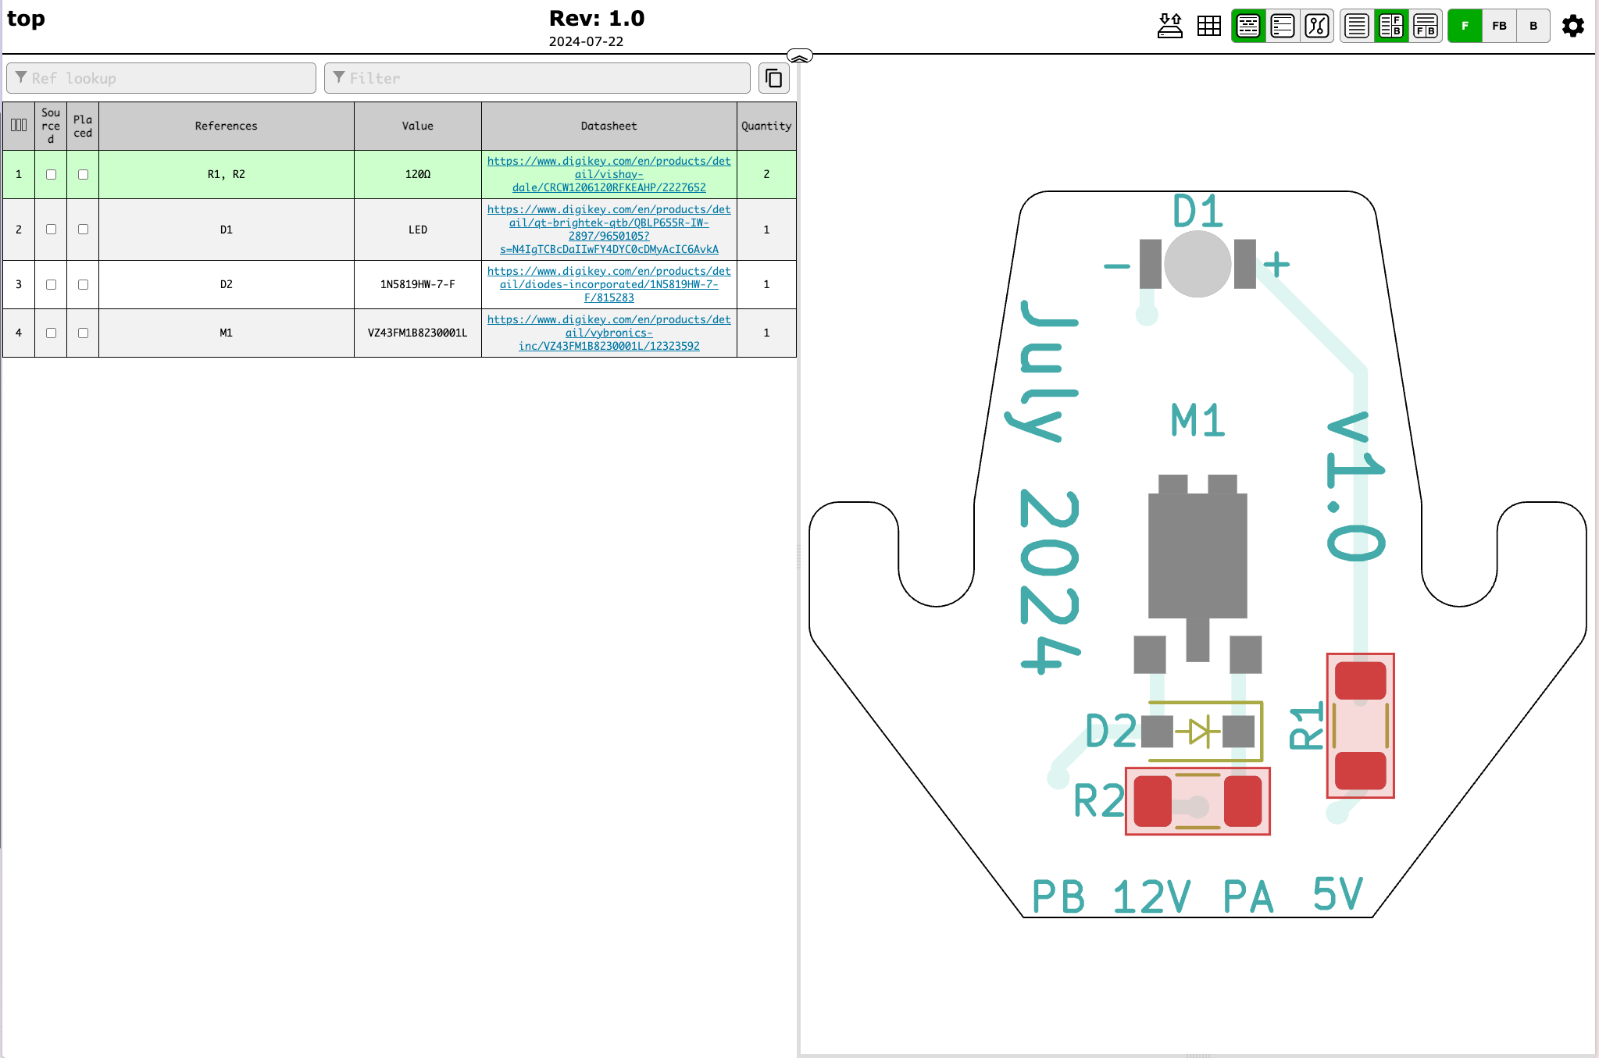Select ungrouped BOM view icon
The image size is (1599, 1058).
(1283, 26)
